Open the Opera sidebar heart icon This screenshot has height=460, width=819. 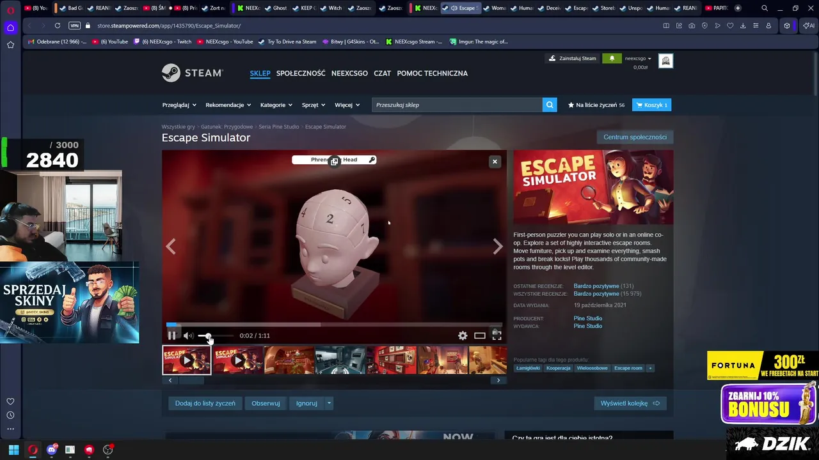click(x=10, y=401)
